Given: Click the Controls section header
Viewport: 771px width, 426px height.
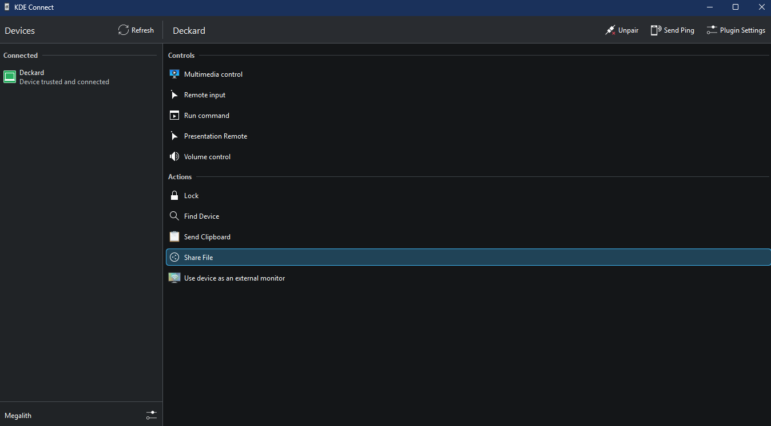Looking at the screenshot, I should pos(181,55).
